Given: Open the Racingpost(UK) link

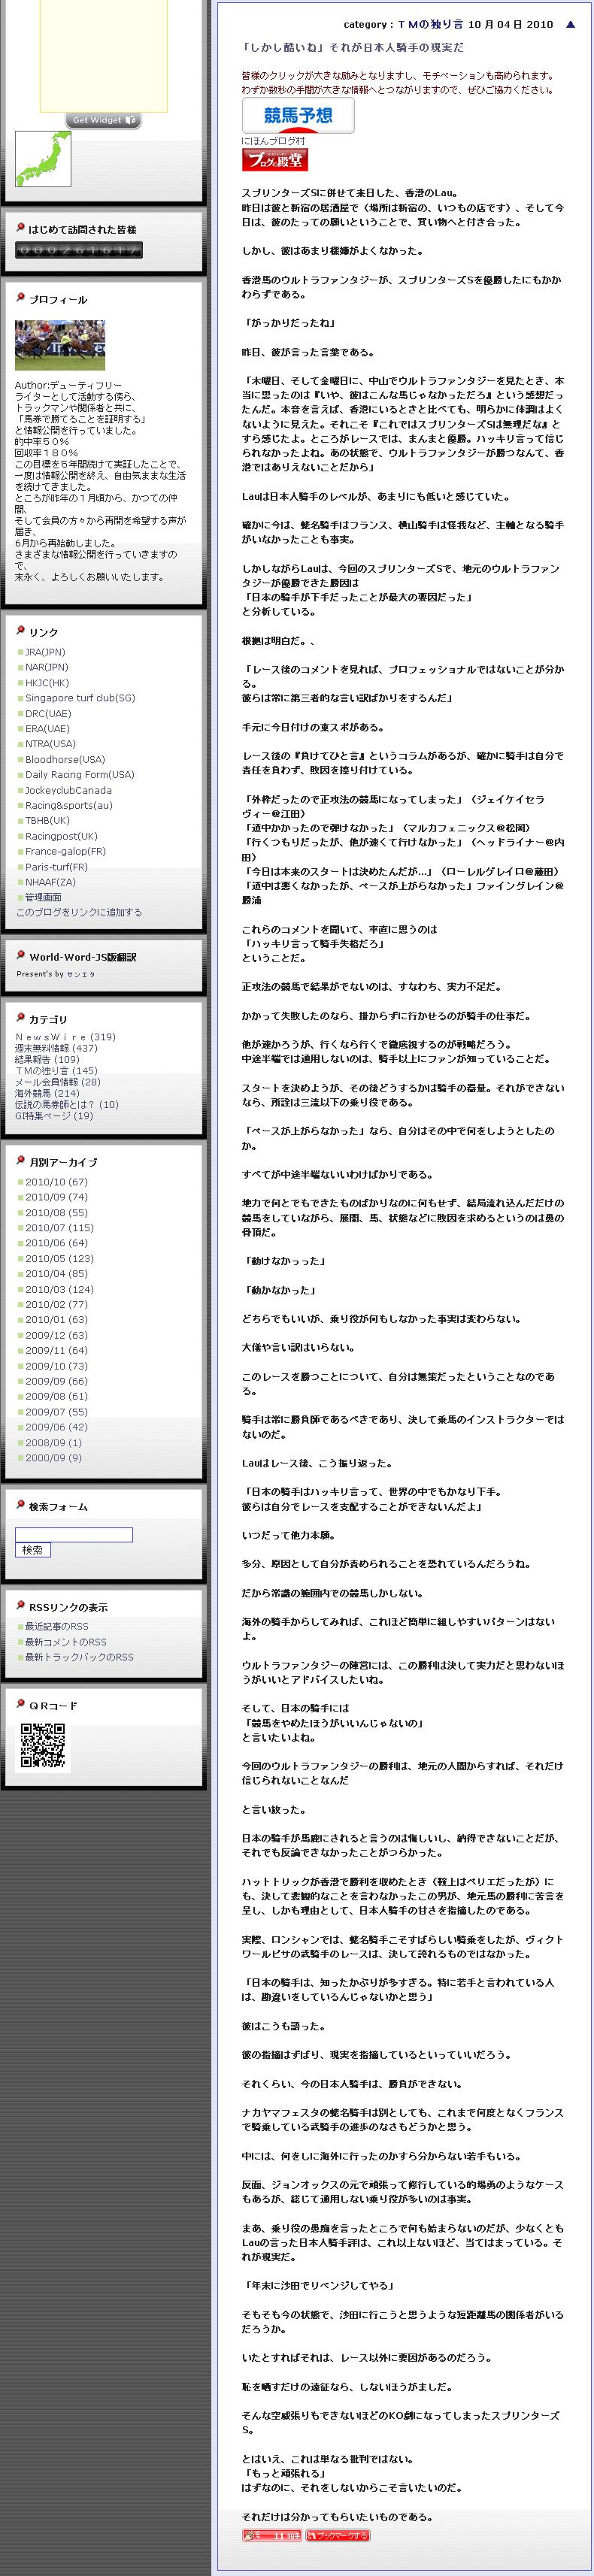Looking at the screenshot, I should pyautogui.click(x=61, y=836).
